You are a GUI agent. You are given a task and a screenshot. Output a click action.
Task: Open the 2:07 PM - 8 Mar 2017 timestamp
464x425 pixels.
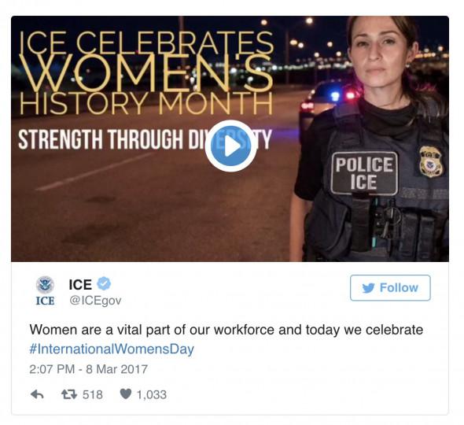coord(89,369)
